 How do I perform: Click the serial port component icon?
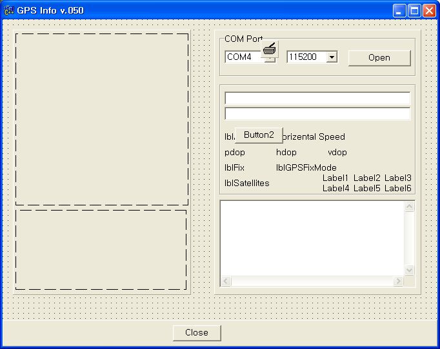[270, 50]
